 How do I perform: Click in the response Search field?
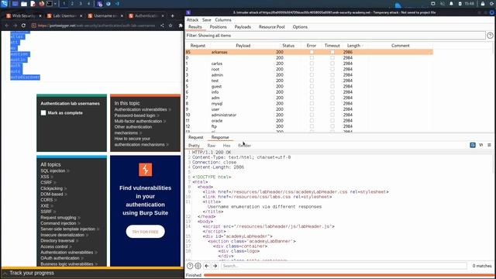tap(343, 266)
